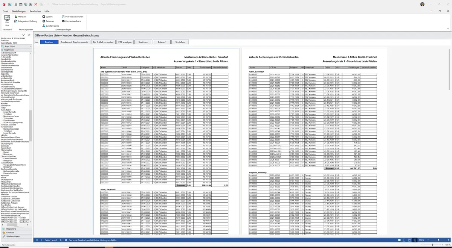The height and width of the screenshot is (248, 452).
Task: Click the Entwurf button
Action: 162,42
